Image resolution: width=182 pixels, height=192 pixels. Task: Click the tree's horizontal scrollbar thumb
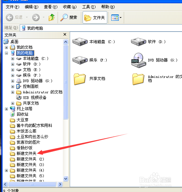tap(32, 184)
